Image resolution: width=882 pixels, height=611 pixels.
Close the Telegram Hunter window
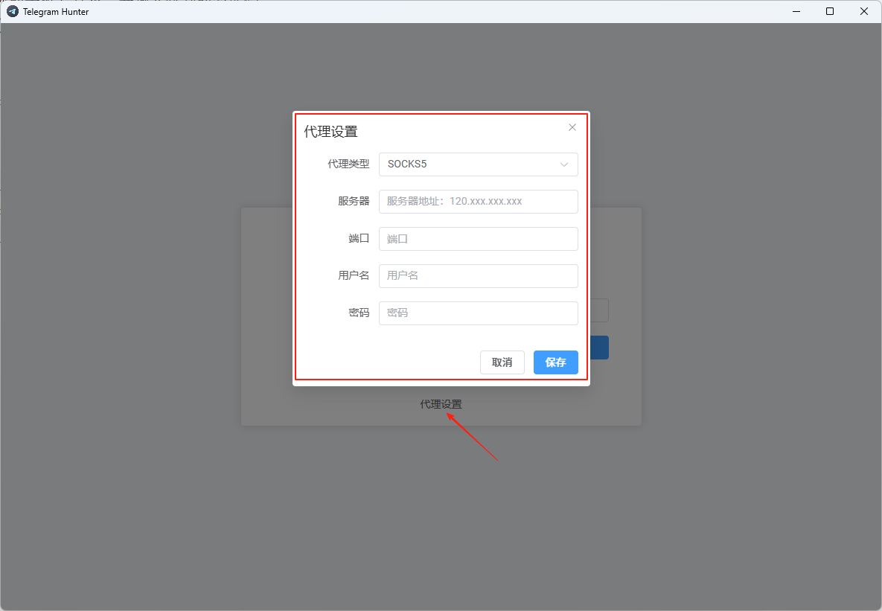pyautogui.click(x=864, y=11)
